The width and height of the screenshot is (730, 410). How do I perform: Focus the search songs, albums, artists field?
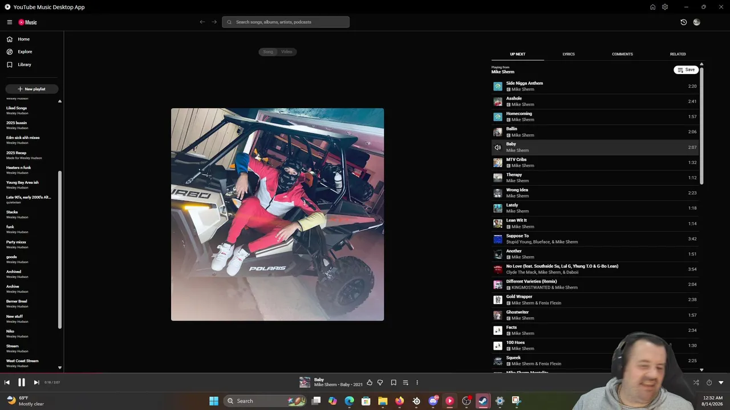tap(286, 22)
